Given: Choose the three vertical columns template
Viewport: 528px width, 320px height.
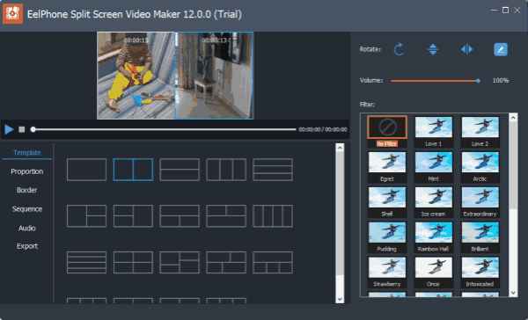Looking at the screenshot, I should pos(226,170).
